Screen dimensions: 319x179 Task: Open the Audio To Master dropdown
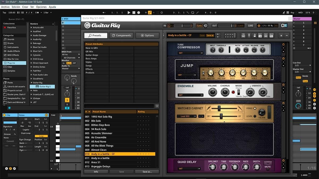pos(71,69)
